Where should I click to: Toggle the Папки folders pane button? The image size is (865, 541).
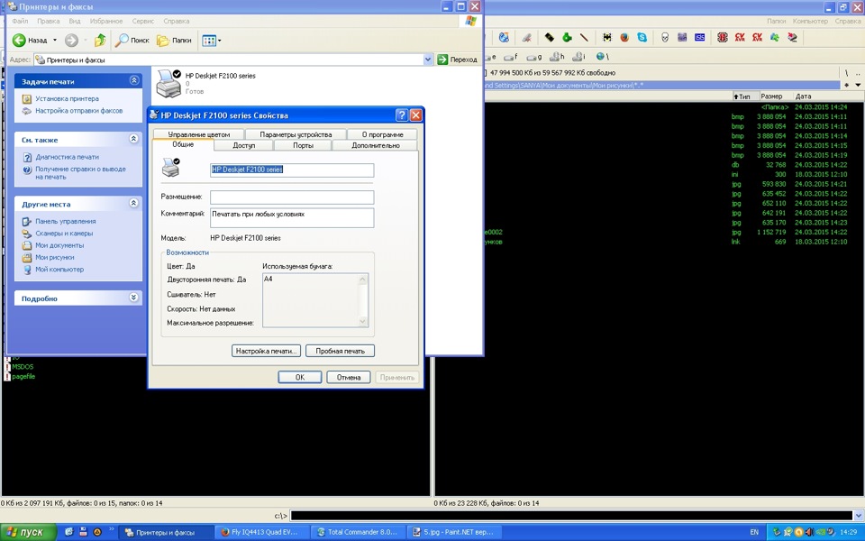pyautogui.click(x=174, y=41)
